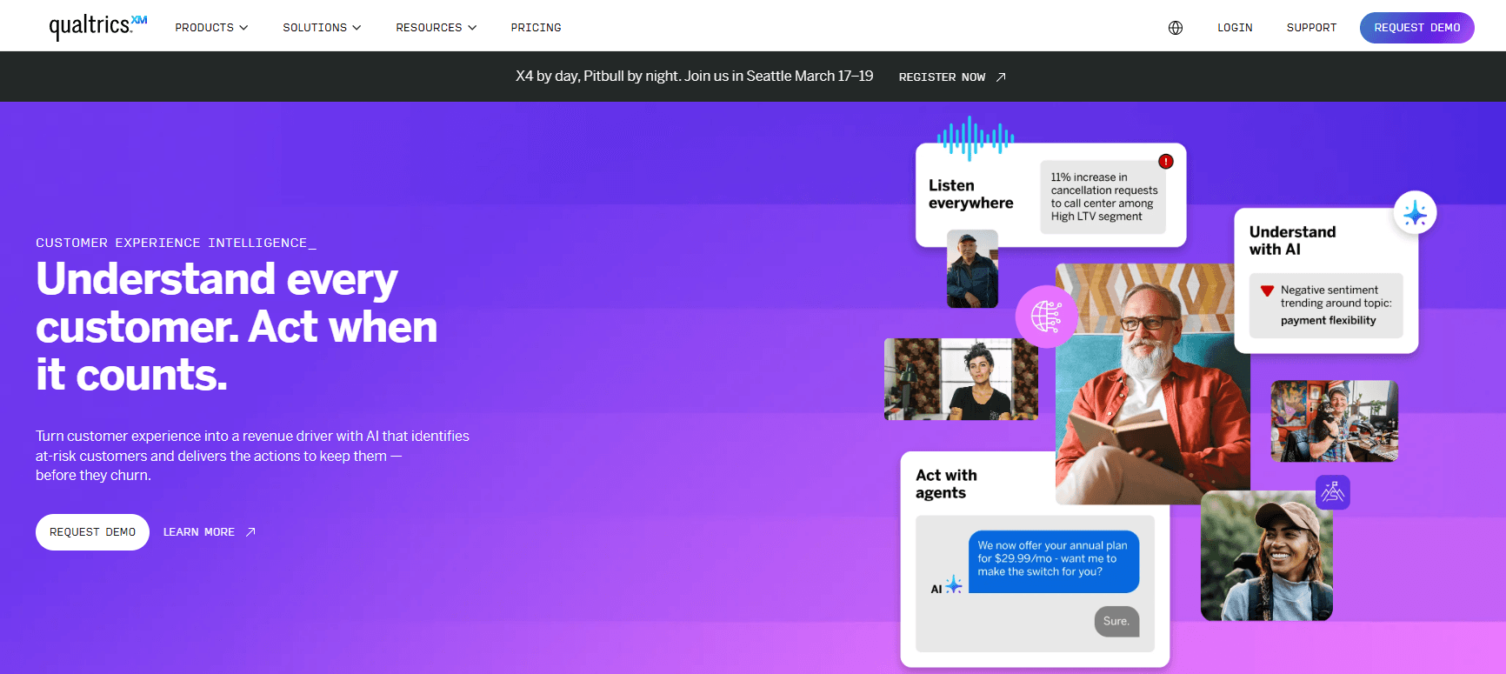1506x674 pixels.
Task: Click the red negative sentiment triangle
Action: coord(1267,290)
